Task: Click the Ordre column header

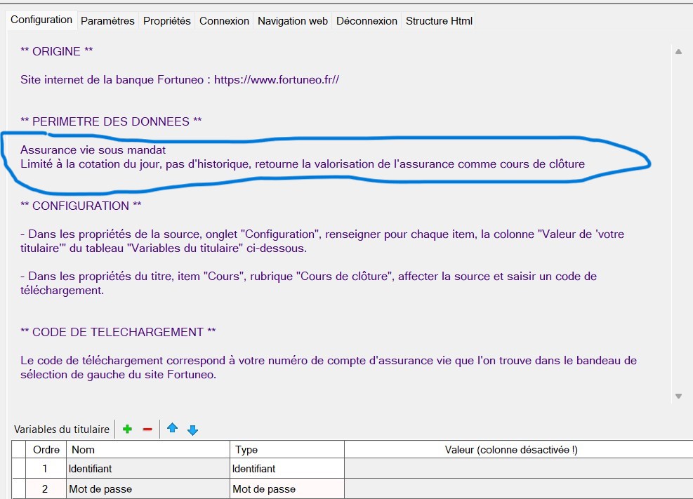Action: pos(46,450)
